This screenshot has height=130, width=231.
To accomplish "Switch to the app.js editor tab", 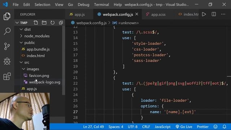I will tap(79, 14).
